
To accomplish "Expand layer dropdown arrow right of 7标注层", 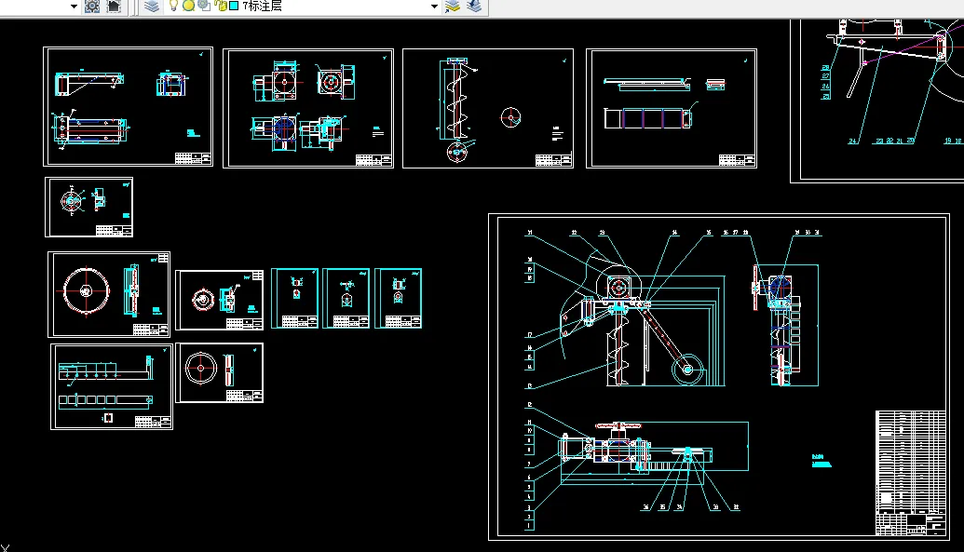I will click(434, 7).
